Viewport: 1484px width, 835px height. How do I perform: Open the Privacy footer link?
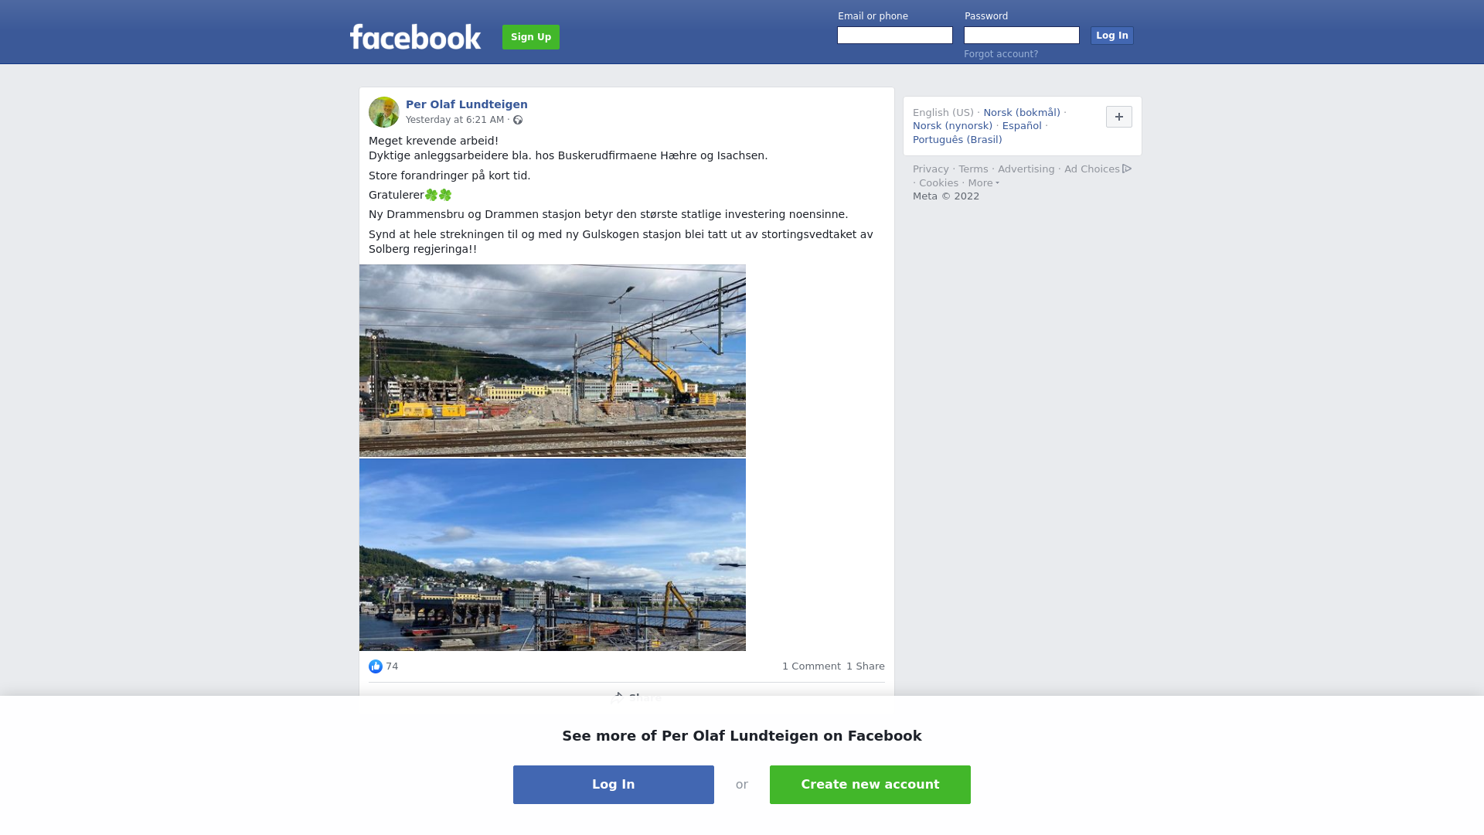[x=931, y=169]
